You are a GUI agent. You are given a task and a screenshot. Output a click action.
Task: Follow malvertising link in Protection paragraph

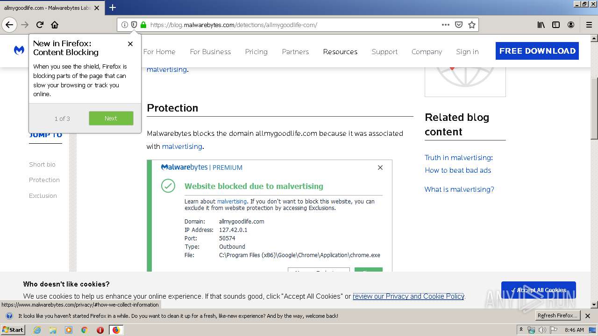tap(182, 147)
